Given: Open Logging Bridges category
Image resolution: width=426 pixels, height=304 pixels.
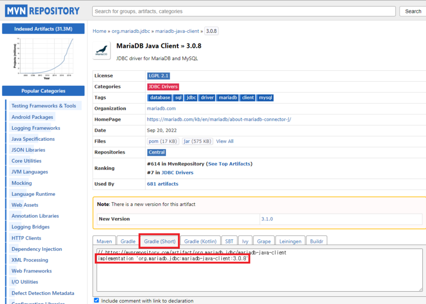Looking at the screenshot, I should coord(31,227).
